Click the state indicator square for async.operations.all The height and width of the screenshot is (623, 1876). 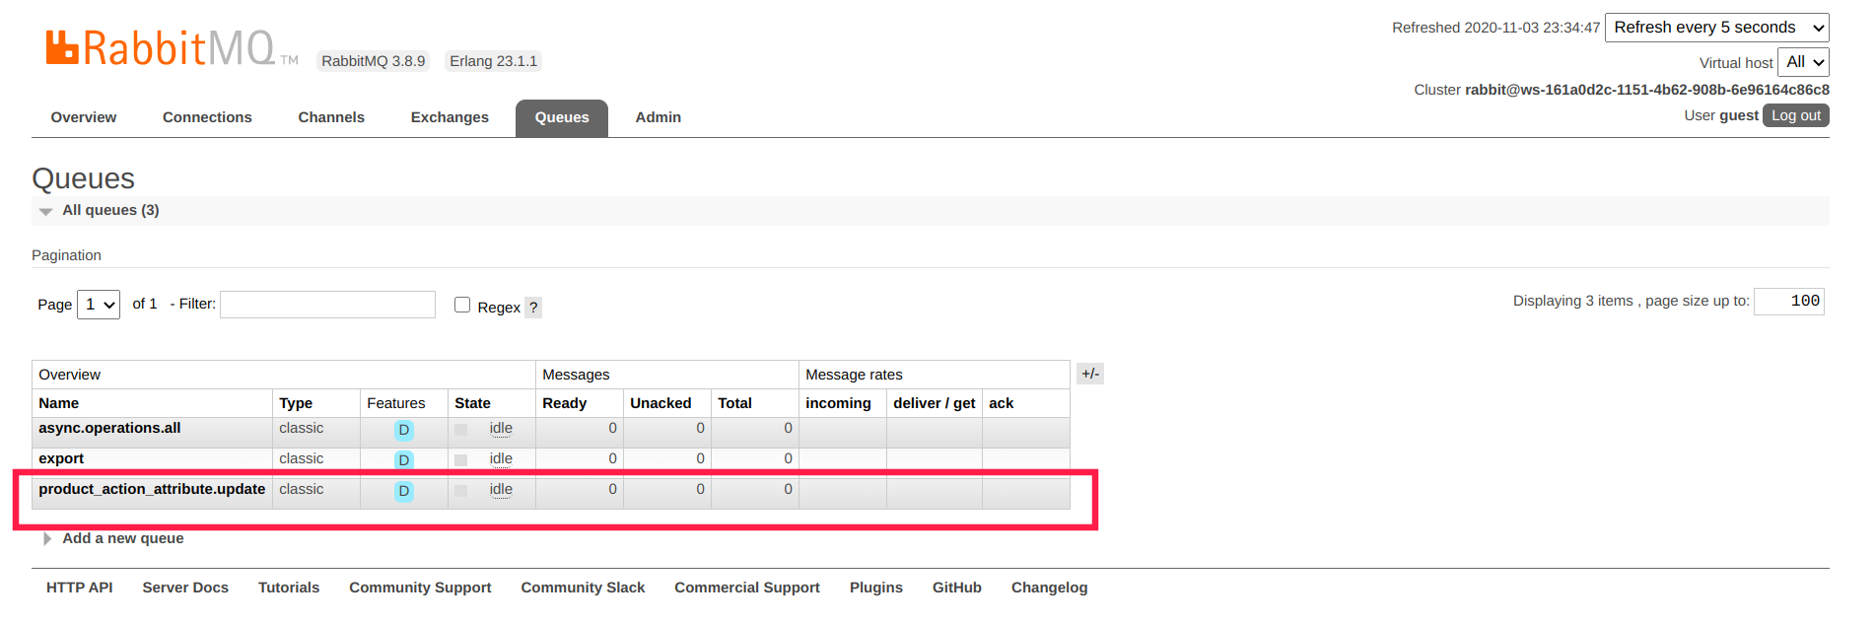click(x=460, y=430)
